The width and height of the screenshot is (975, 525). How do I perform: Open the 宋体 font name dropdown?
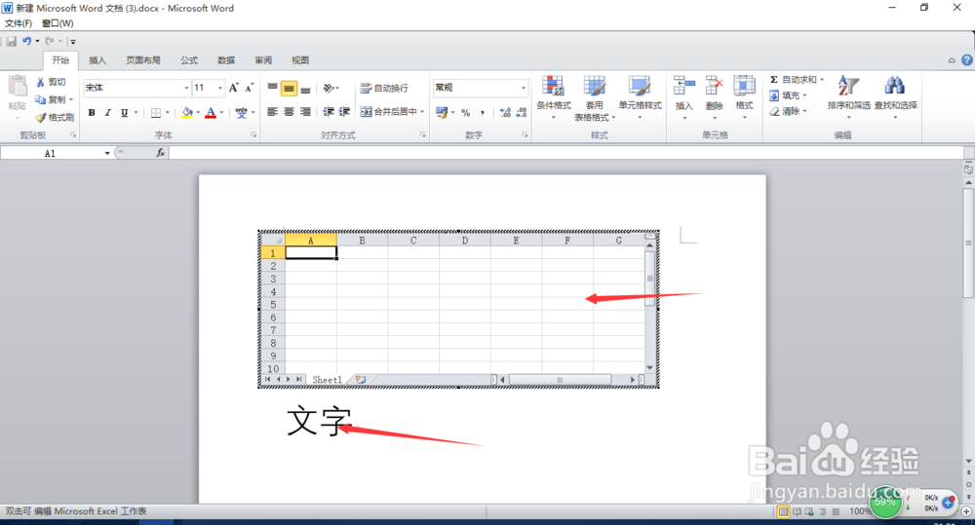(186, 89)
